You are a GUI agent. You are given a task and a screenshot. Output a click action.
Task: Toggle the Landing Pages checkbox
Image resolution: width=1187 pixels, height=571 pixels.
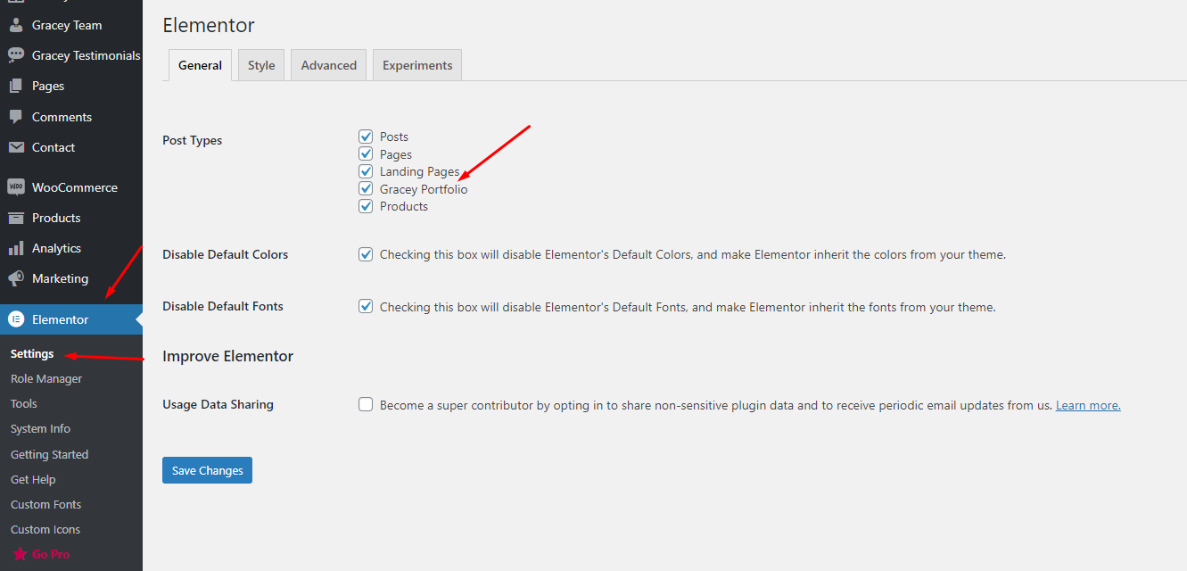[366, 171]
